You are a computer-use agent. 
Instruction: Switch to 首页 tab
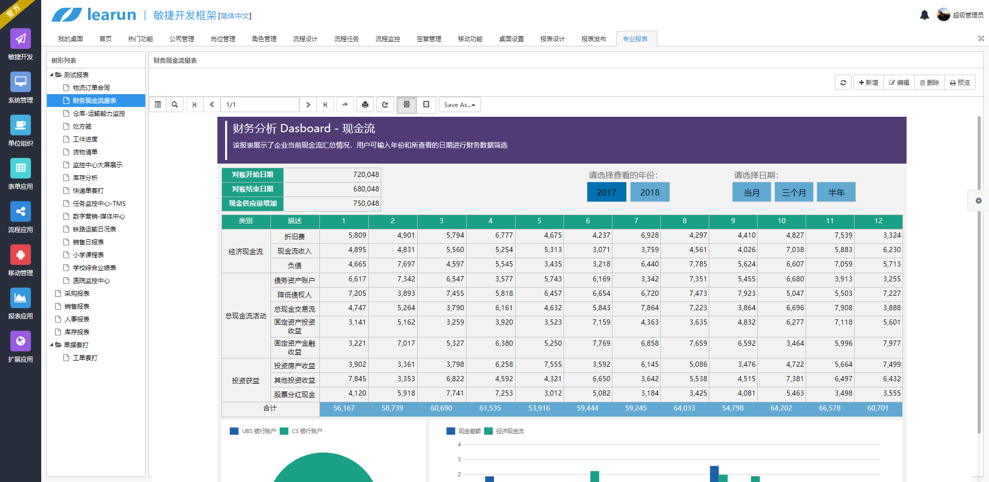click(x=106, y=39)
